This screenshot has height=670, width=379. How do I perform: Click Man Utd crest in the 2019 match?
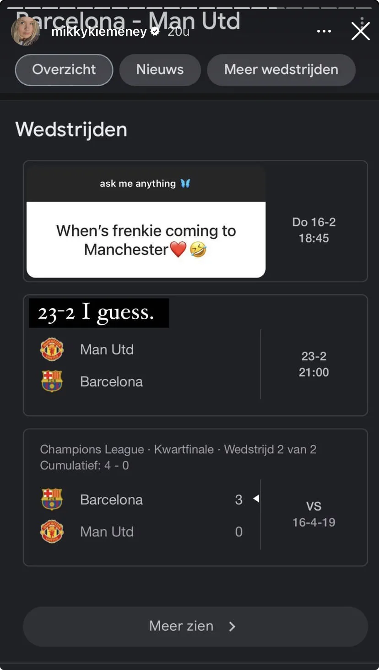[x=52, y=531]
